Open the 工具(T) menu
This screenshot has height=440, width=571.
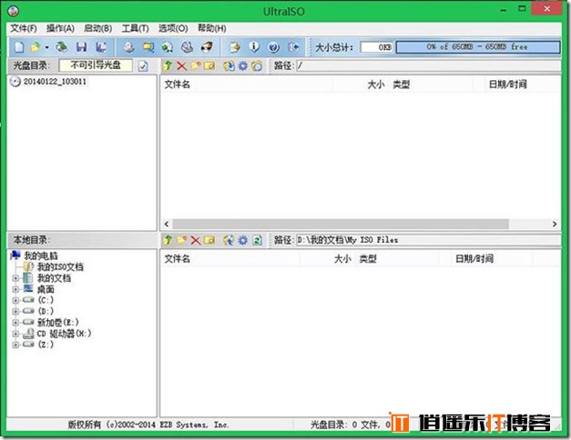pos(135,28)
